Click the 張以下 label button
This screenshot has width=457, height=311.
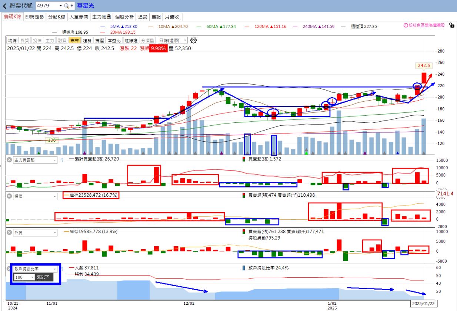(x=44, y=277)
